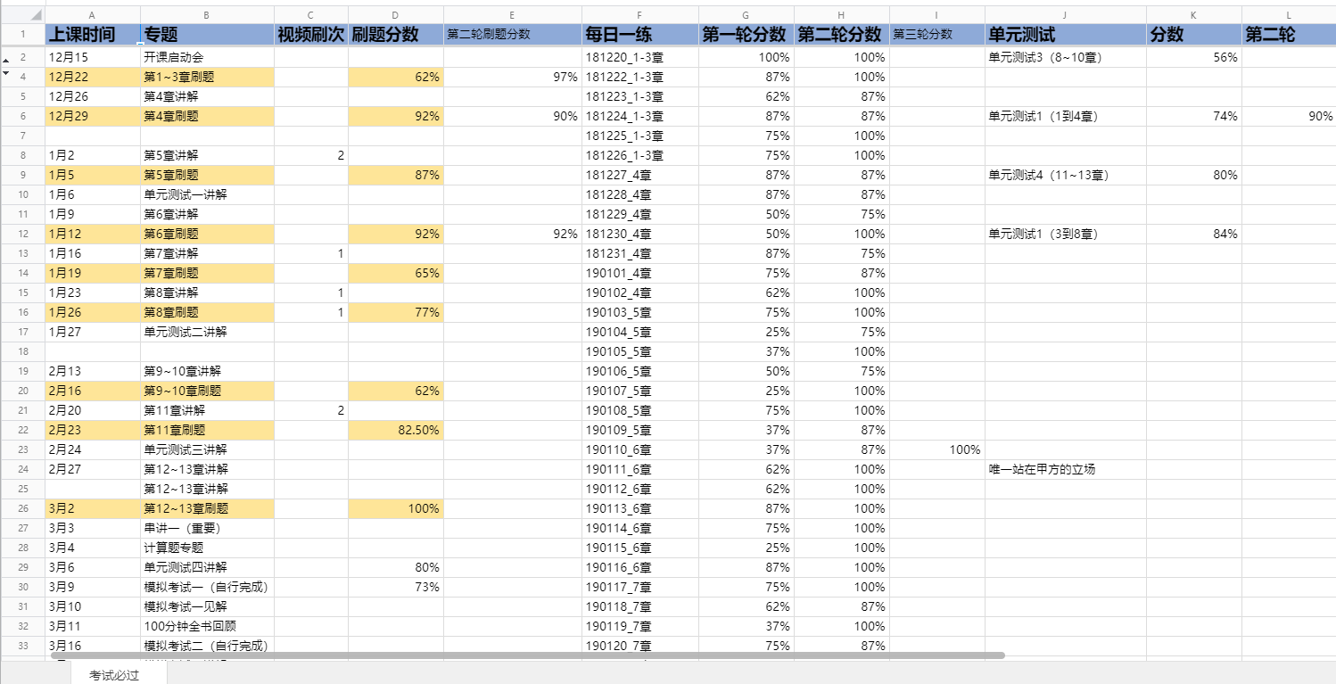
Task: Select column G header
Action: [x=746, y=16]
